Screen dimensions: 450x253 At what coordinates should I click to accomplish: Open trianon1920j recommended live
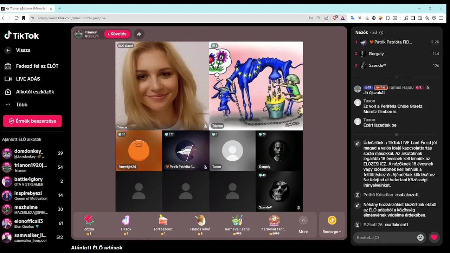point(32,168)
